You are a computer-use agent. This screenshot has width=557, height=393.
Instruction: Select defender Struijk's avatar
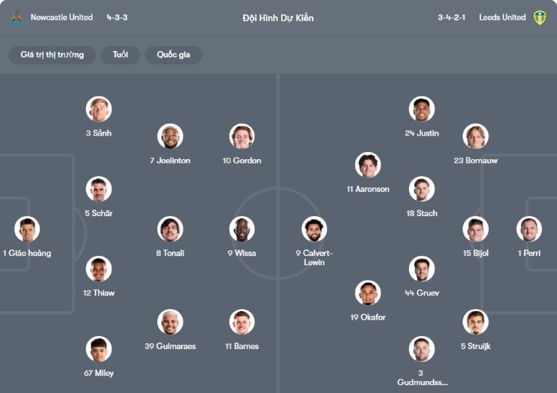tap(476, 321)
